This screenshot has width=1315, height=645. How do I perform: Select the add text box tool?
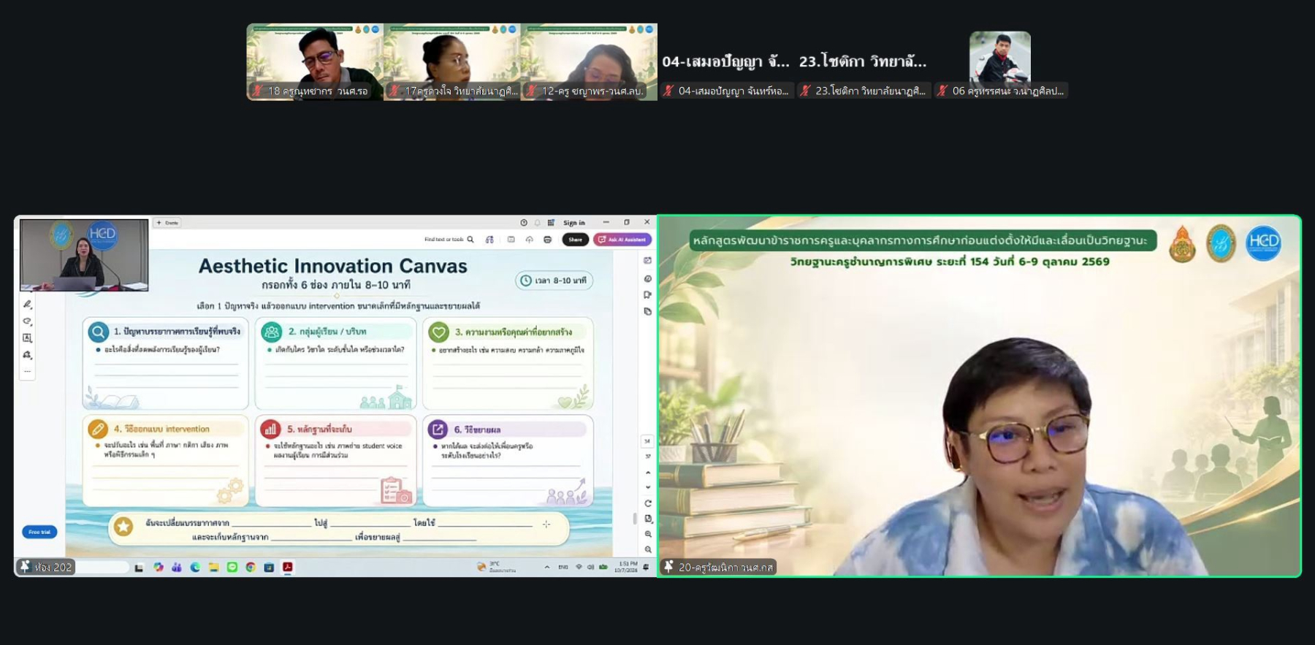(x=27, y=338)
